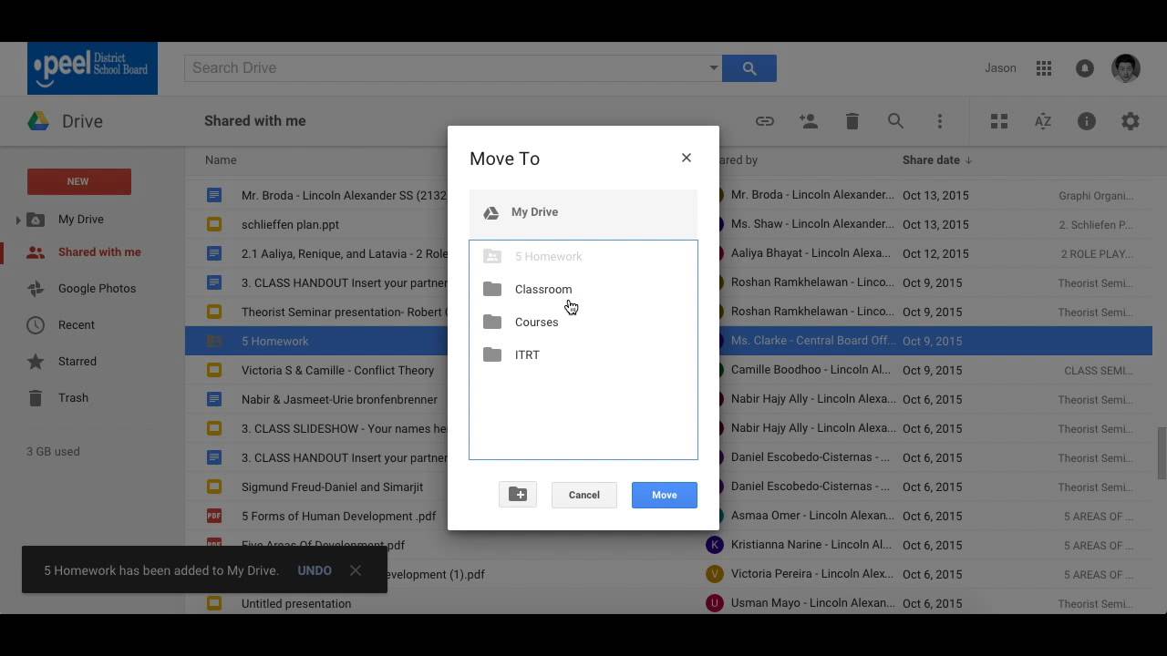
Task: Select Victoria S & Camille - Conflict Theory
Action: (x=337, y=370)
